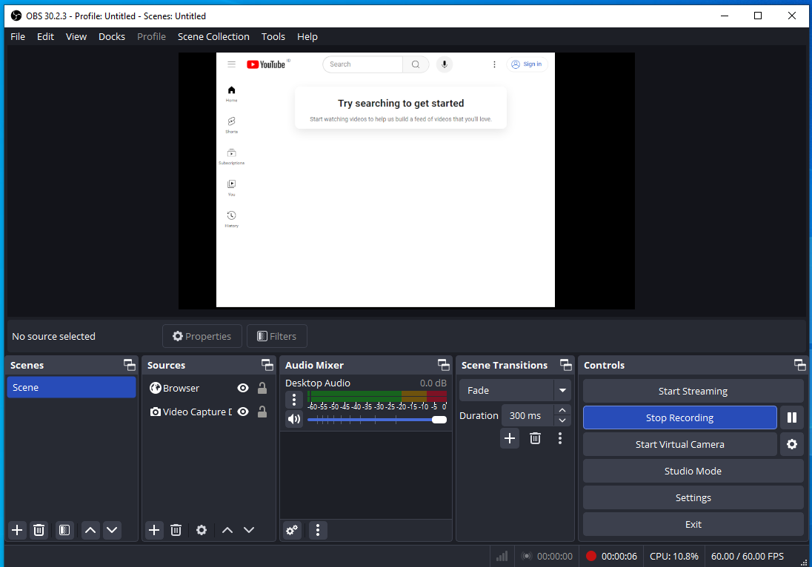Toggle the lock on Video Capture source
Image resolution: width=812 pixels, height=567 pixels.
point(262,412)
